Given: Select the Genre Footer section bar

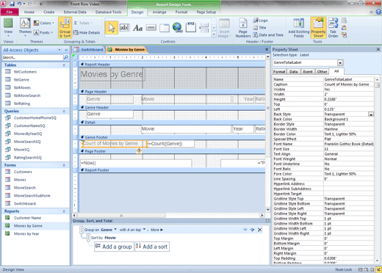Looking at the screenshot, I should 173,137.
